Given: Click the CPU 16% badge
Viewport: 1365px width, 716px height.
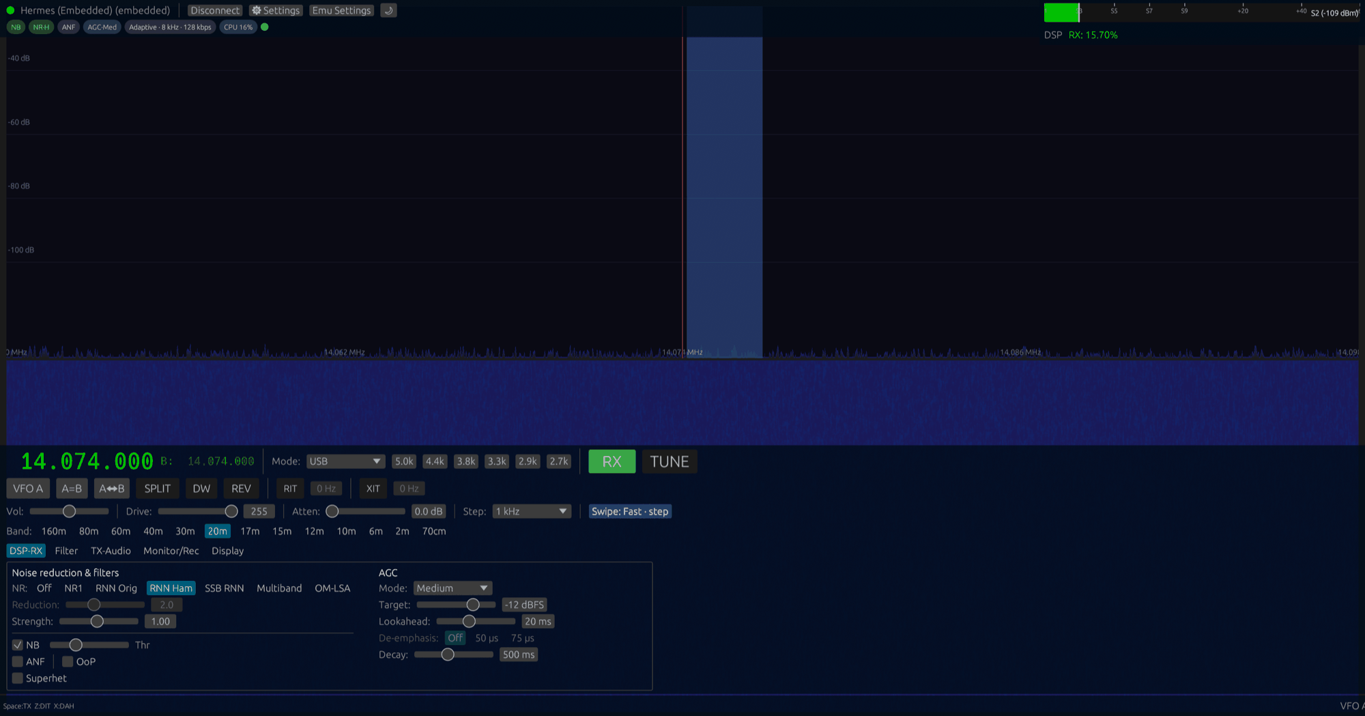Looking at the screenshot, I should pos(238,27).
